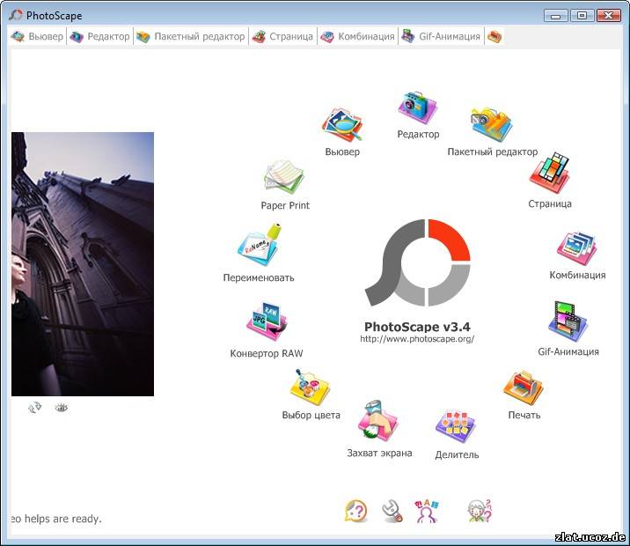Viewport: 630px width, 546px height.
Task: Switch to the Комбинация tab
Action: click(357, 37)
